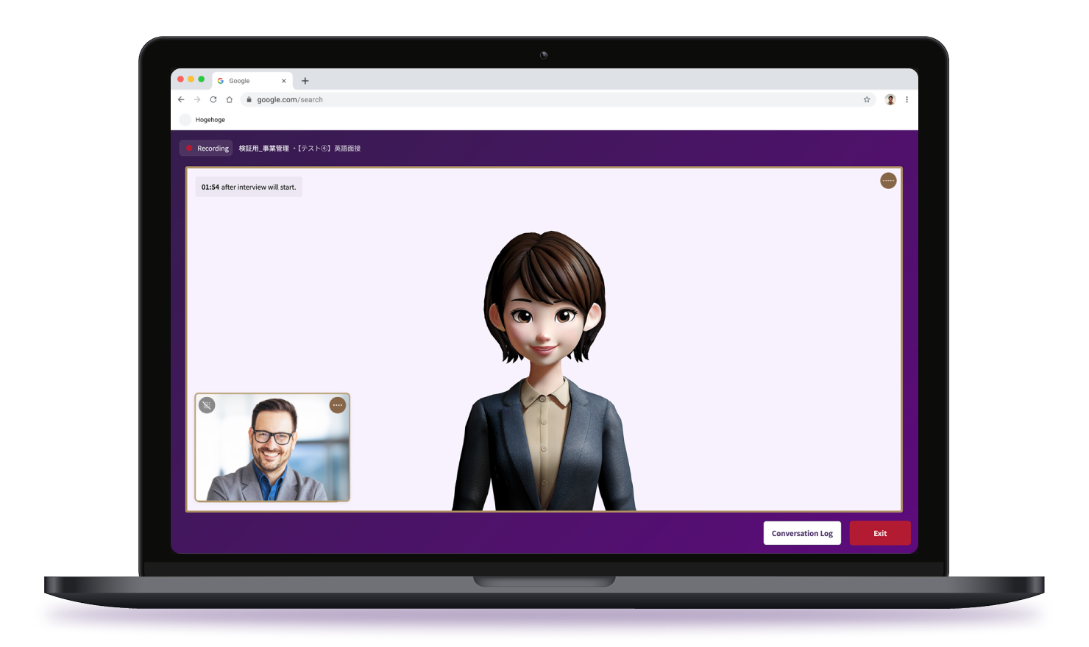
Task: Go back using the browser back arrow
Action: 181,100
